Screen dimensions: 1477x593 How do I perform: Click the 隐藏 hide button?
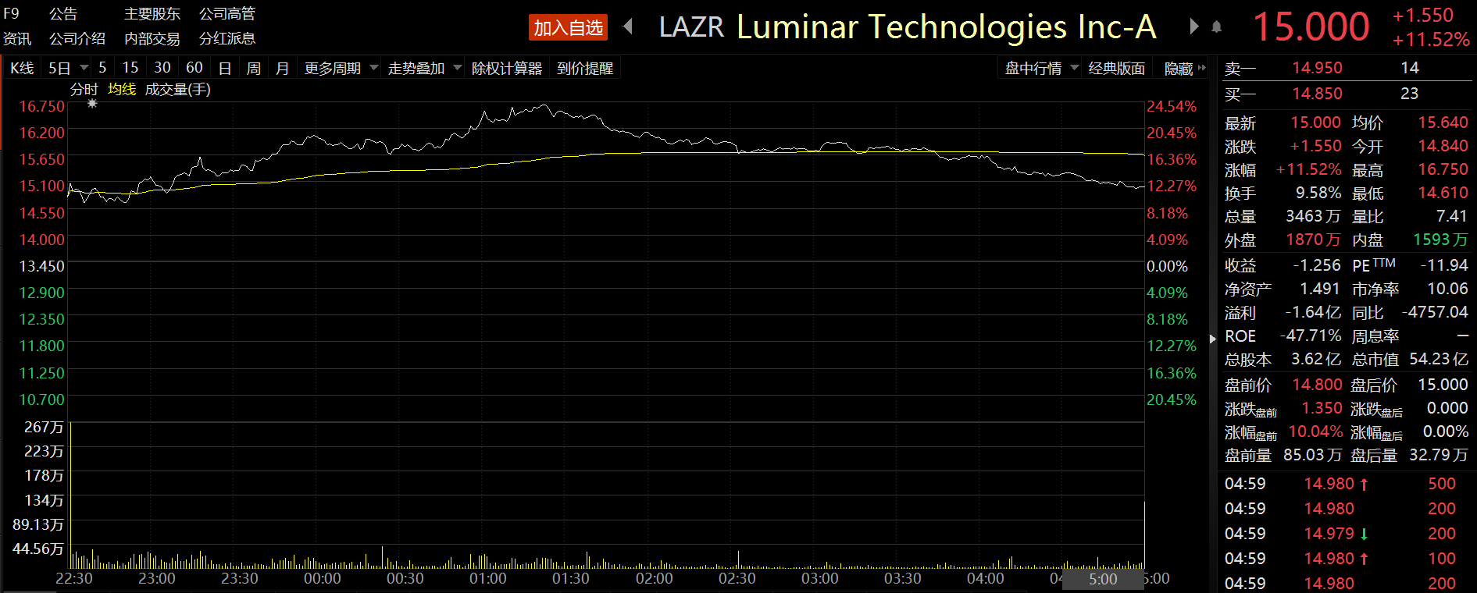point(1179,68)
